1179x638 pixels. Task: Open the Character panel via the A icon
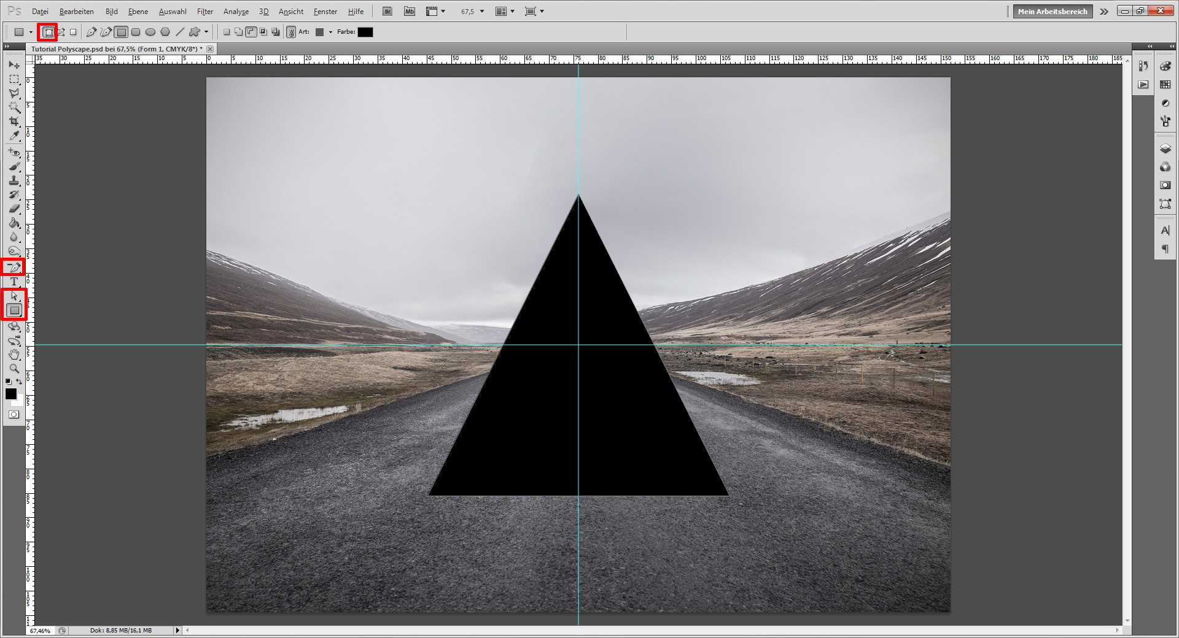1165,230
